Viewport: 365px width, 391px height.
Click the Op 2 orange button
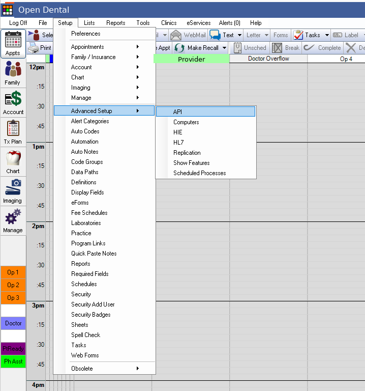(13, 285)
